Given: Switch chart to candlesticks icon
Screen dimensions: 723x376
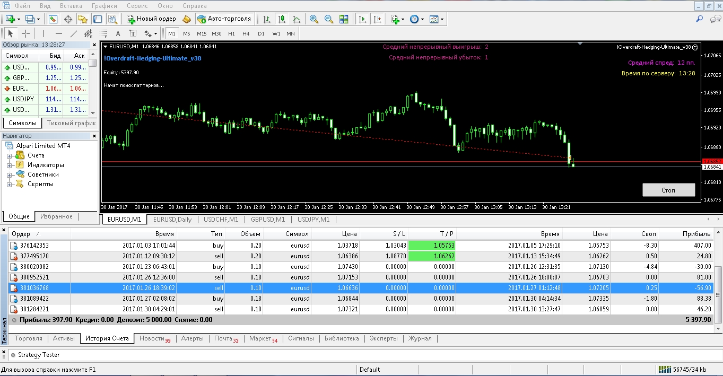Looking at the screenshot, I should click(x=282, y=19).
